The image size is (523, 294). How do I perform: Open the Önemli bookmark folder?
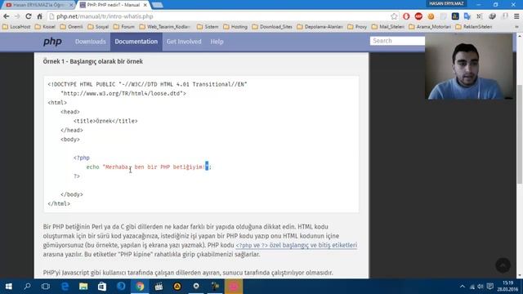pos(71,27)
